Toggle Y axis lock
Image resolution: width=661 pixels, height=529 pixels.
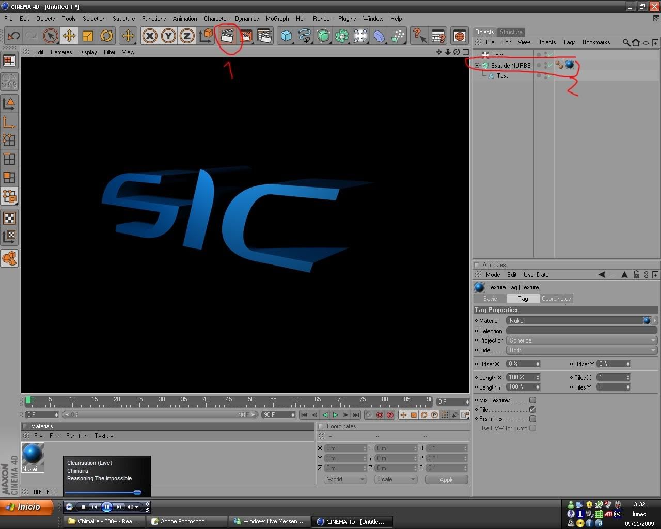[168, 36]
